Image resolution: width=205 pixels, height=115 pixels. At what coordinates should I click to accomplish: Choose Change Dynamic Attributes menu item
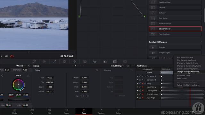pyautogui.click(x=189, y=72)
